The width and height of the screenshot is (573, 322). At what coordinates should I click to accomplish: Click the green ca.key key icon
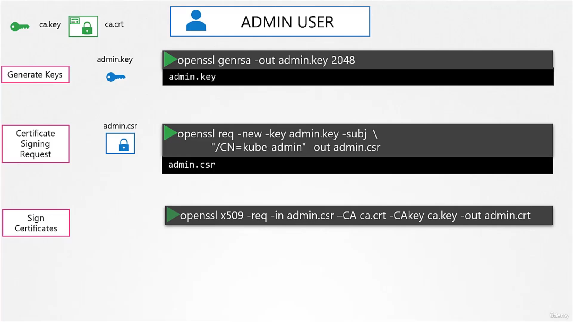20,27
